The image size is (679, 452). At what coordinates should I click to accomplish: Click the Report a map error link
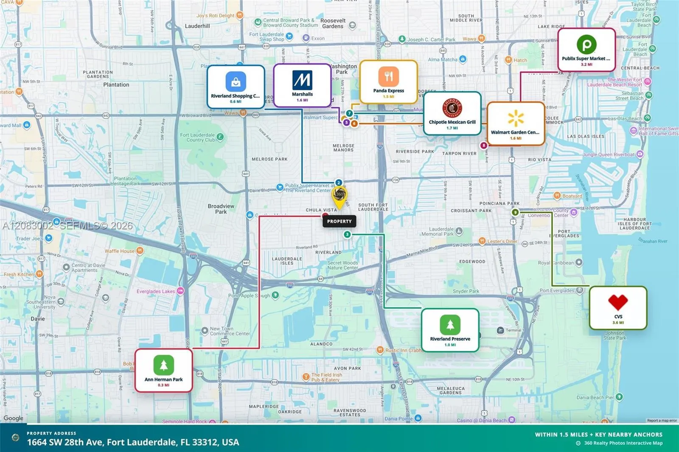(662, 421)
